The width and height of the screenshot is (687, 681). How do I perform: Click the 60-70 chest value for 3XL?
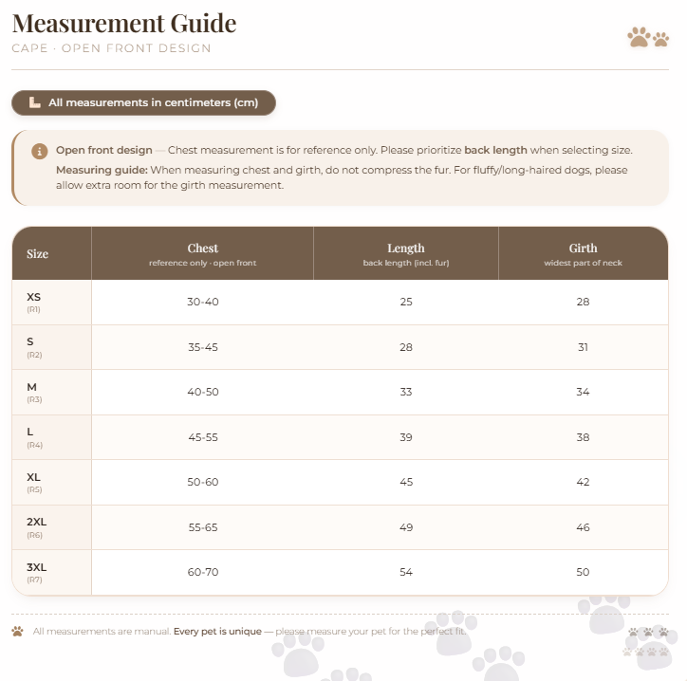203,572
